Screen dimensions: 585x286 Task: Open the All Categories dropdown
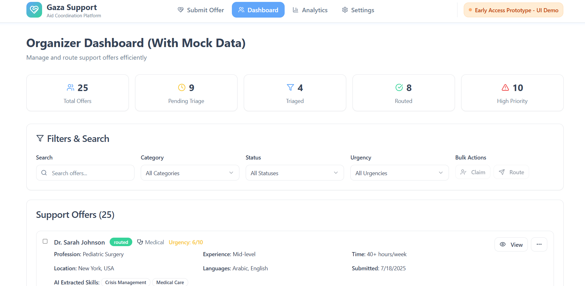pyautogui.click(x=190, y=173)
